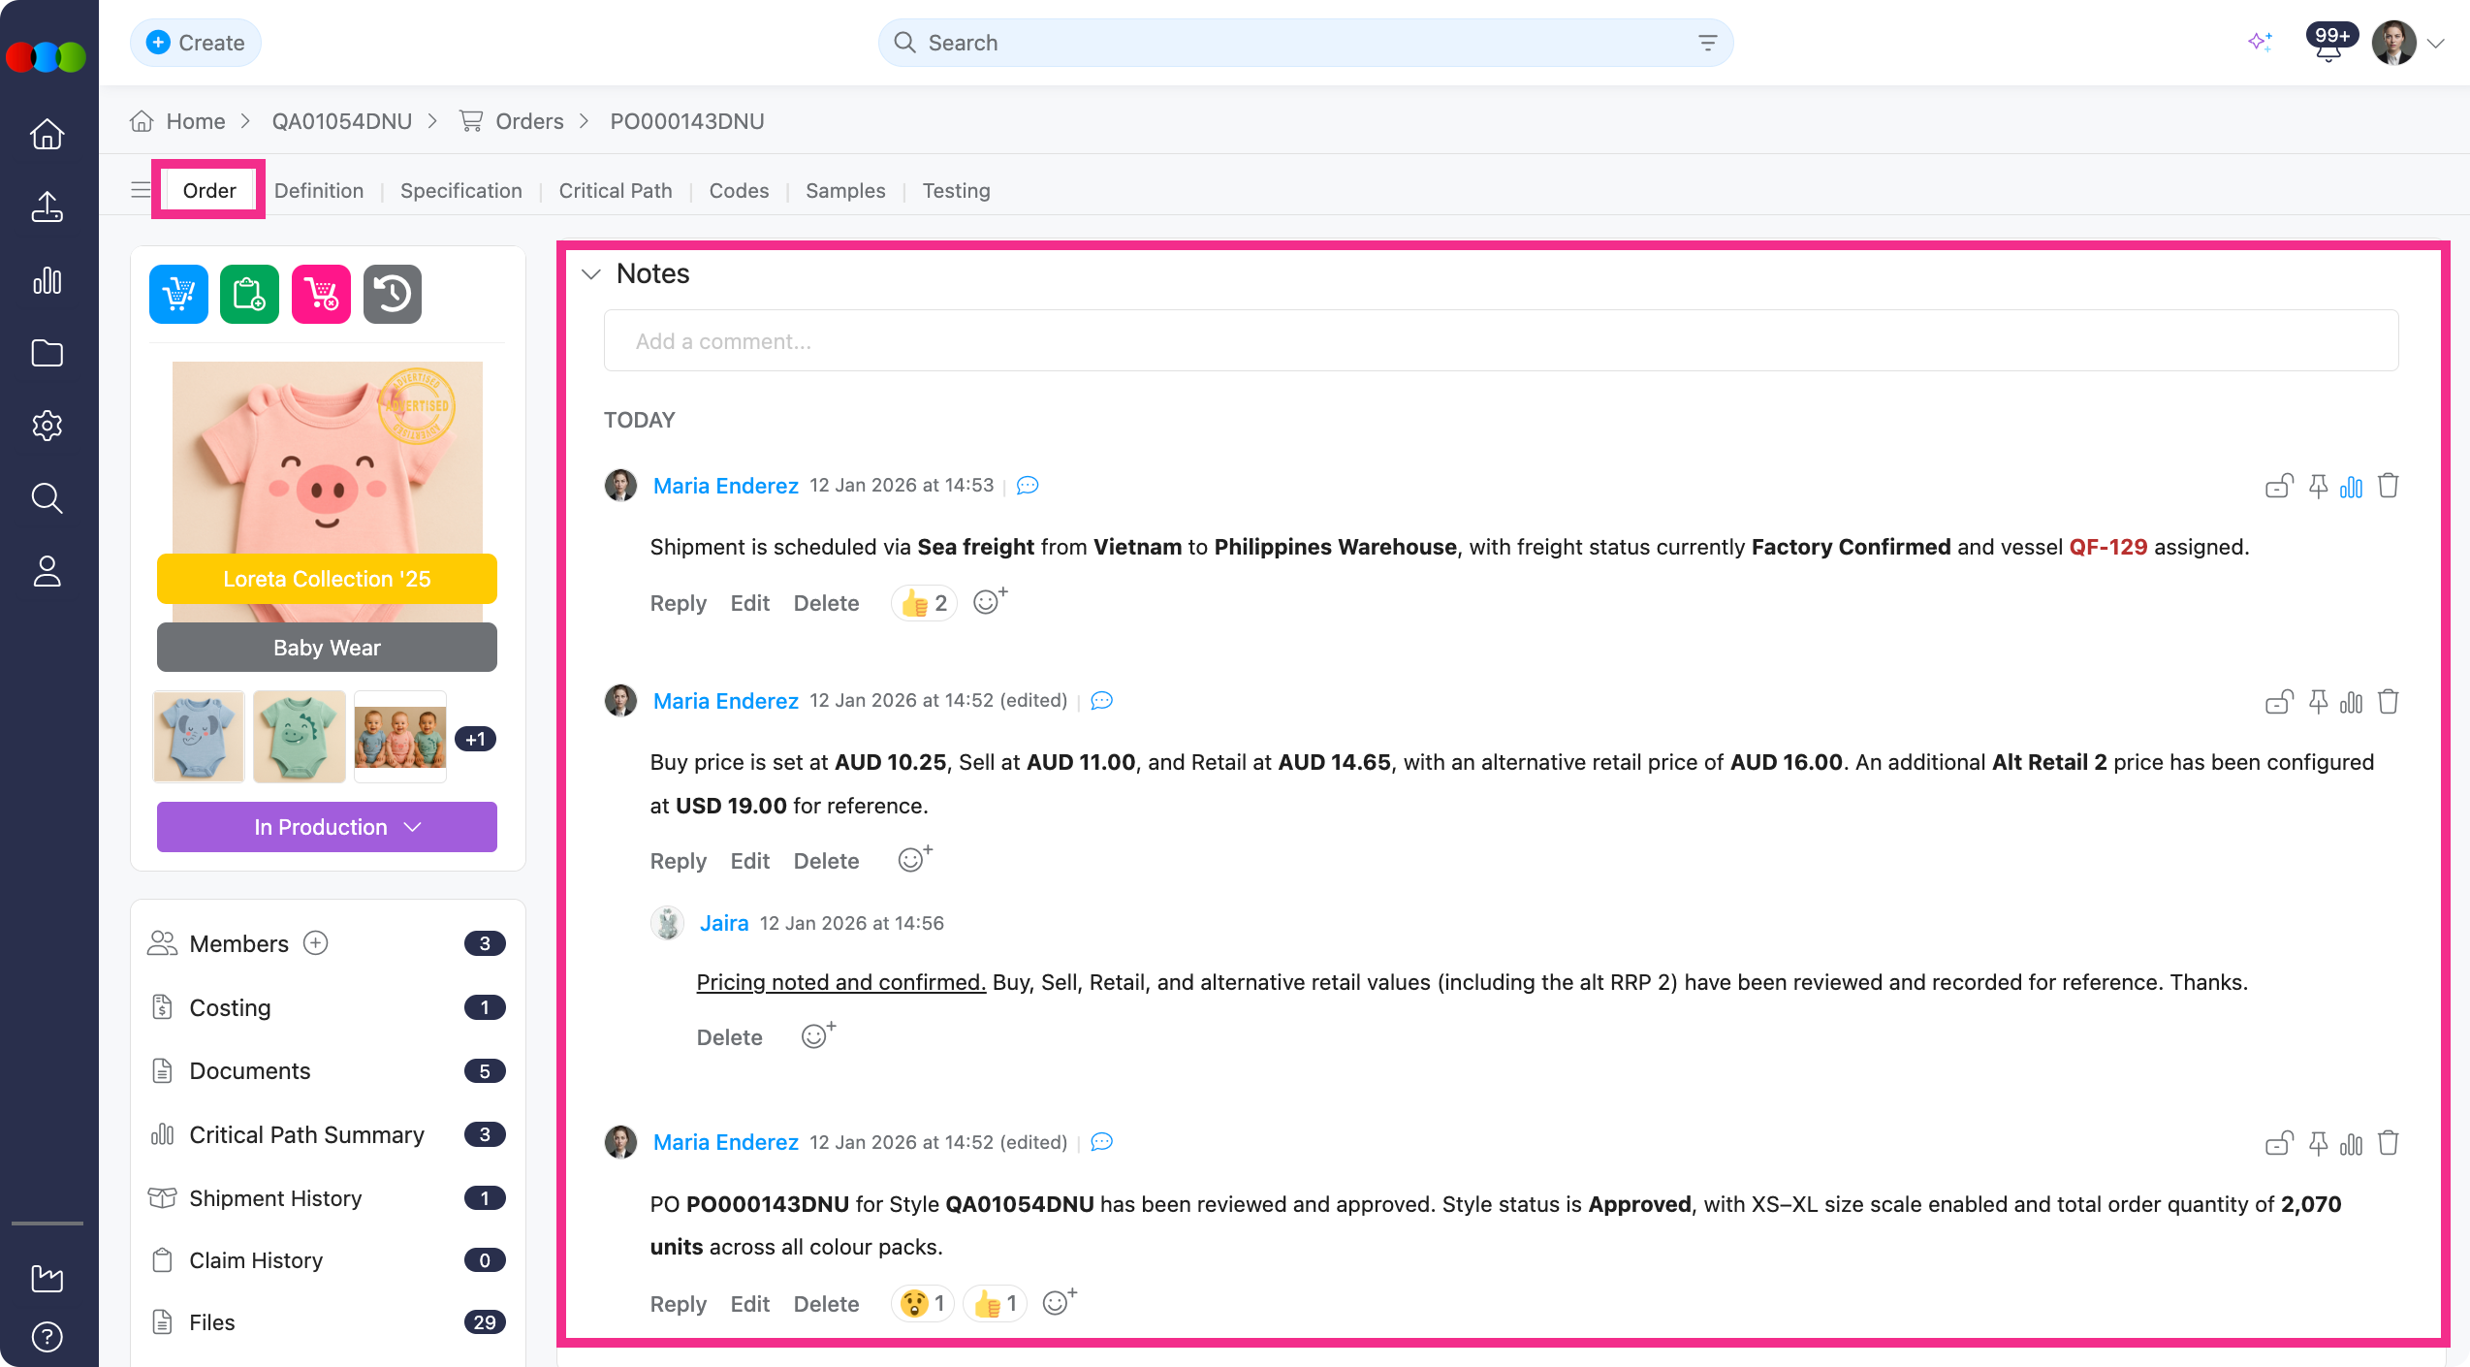Toggle thumbs up reaction showing 2
Viewport: 2470px width, 1367px height.
924,603
